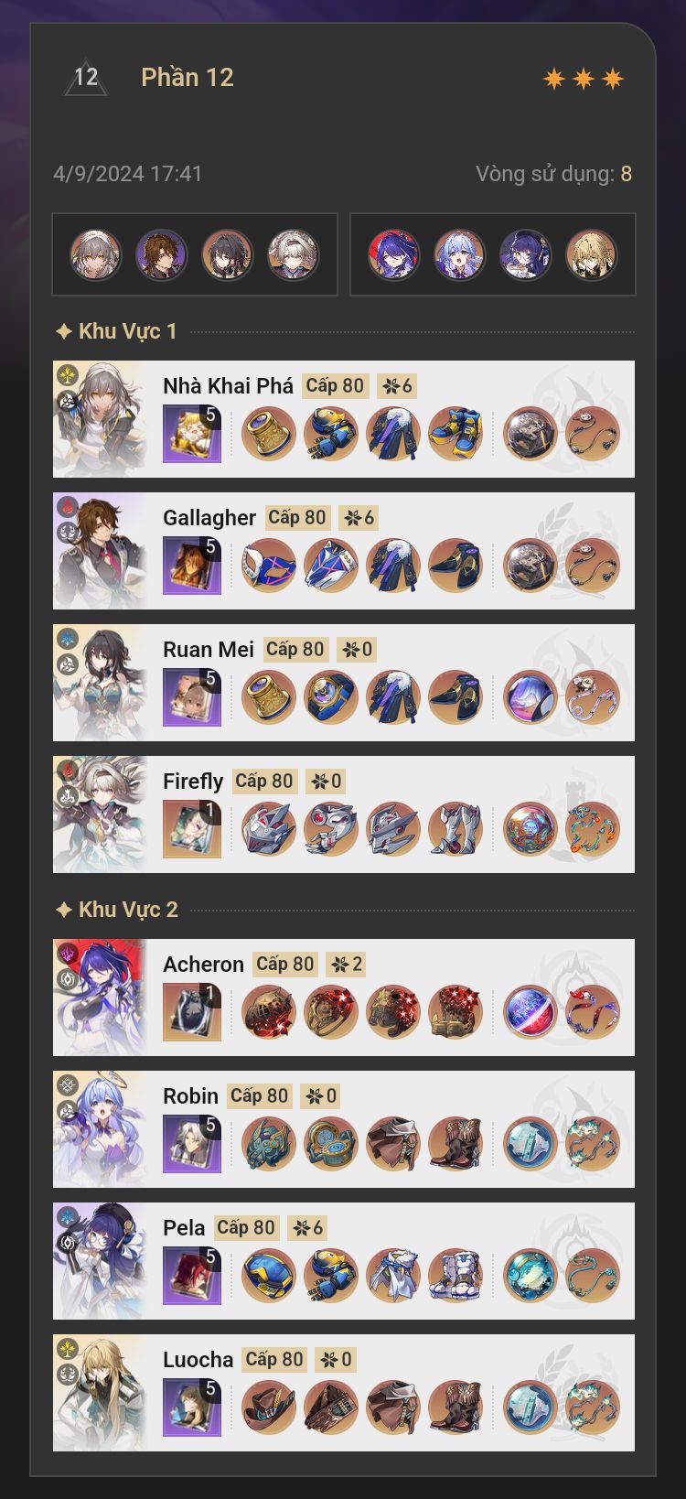Select Nhà Khai Phá's gloves relic
This screenshot has height=1499, width=686.
[x=331, y=434]
